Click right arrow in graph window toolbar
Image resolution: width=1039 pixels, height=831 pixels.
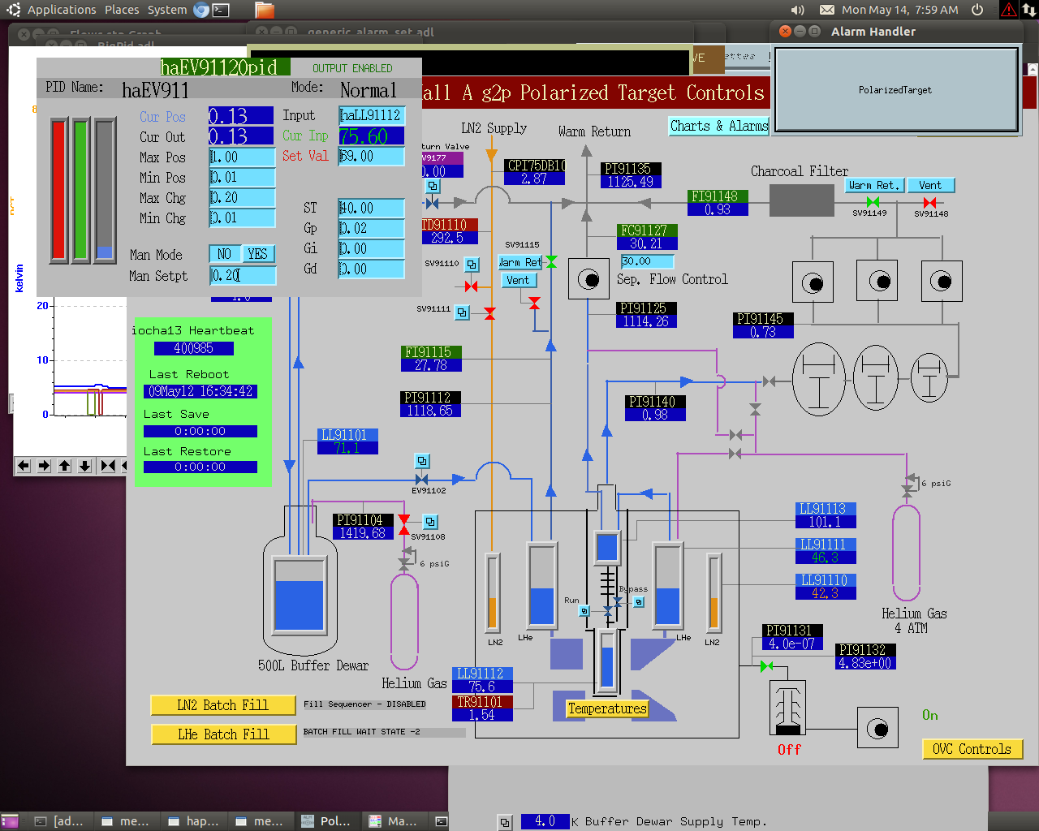[x=44, y=466]
